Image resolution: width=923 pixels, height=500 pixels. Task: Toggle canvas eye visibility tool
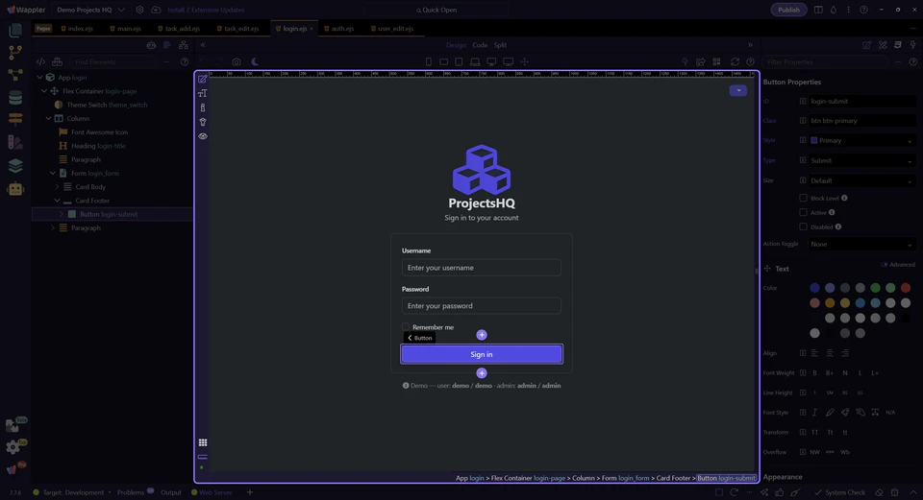[203, 136]
